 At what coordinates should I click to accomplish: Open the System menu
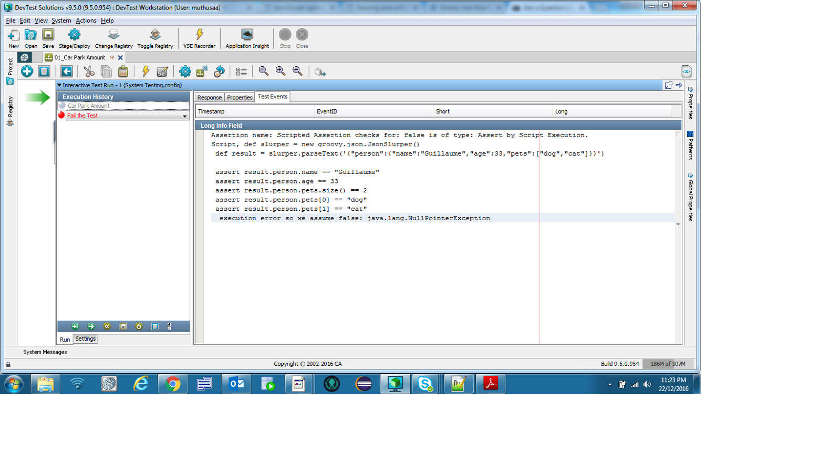61,20
